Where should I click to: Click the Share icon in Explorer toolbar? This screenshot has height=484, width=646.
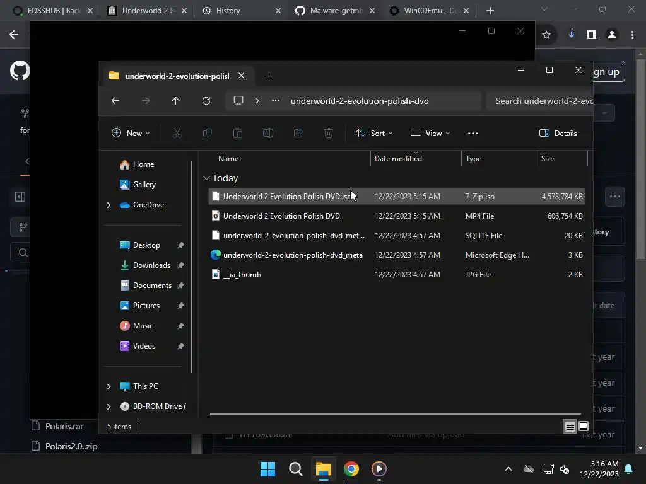[x=298, y=133]
